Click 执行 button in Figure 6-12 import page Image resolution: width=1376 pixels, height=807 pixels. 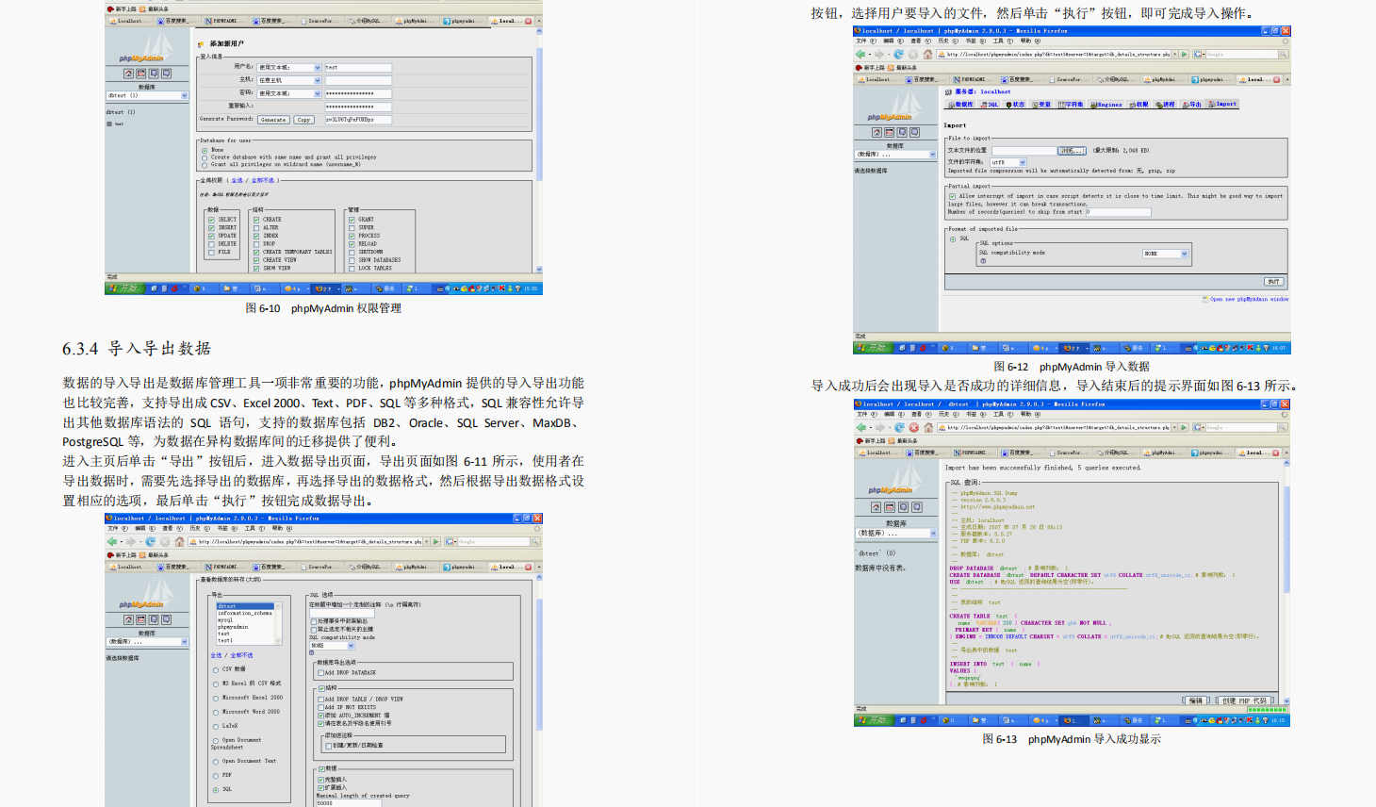(1273, 282)
